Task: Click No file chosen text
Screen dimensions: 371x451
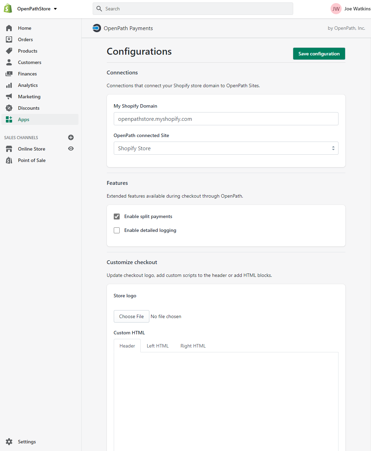Action: click(x=166, y=316)
